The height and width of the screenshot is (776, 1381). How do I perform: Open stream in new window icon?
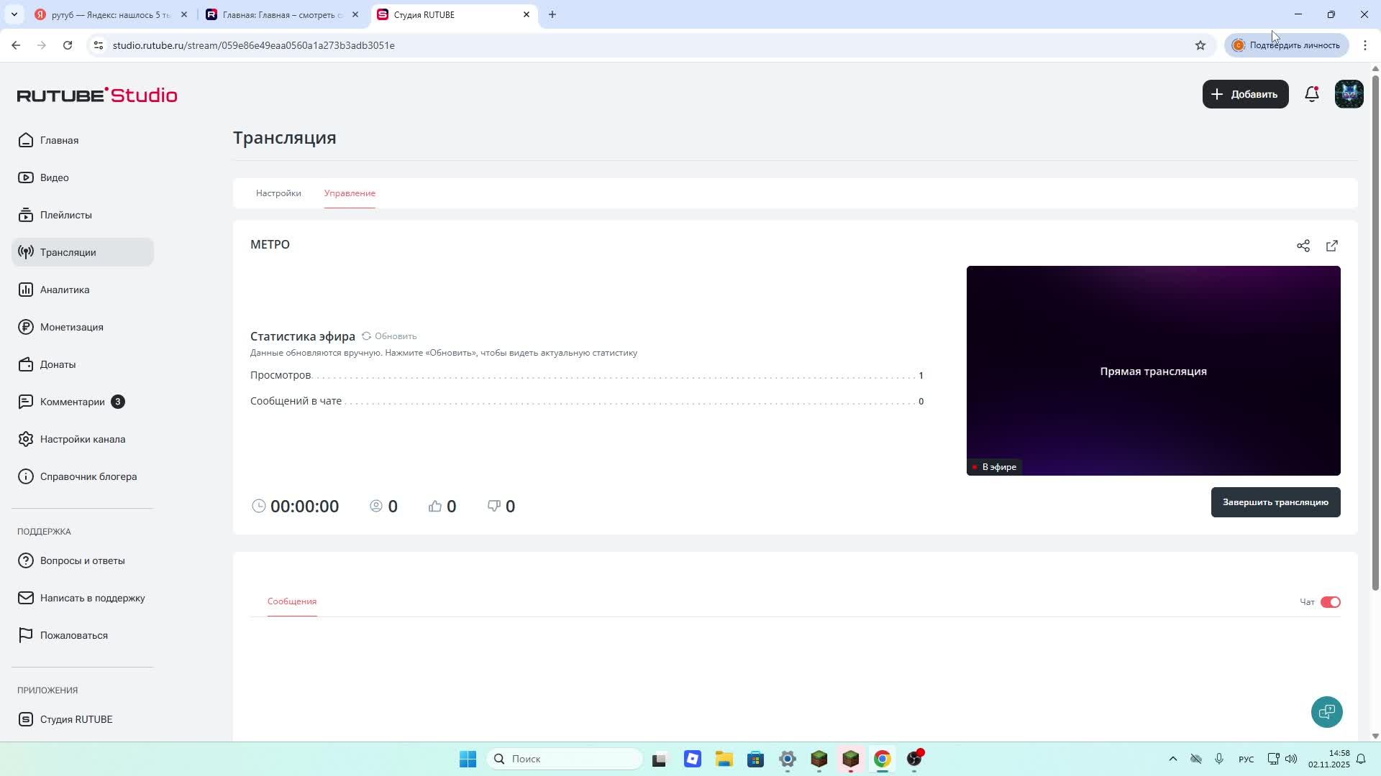coord(1331,246)
